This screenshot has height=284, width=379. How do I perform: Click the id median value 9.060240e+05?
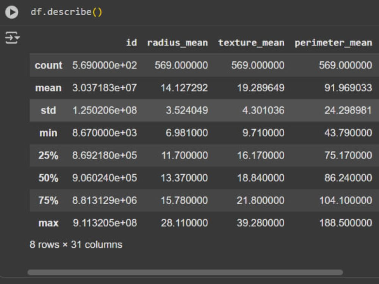click(x=105, y=178)
